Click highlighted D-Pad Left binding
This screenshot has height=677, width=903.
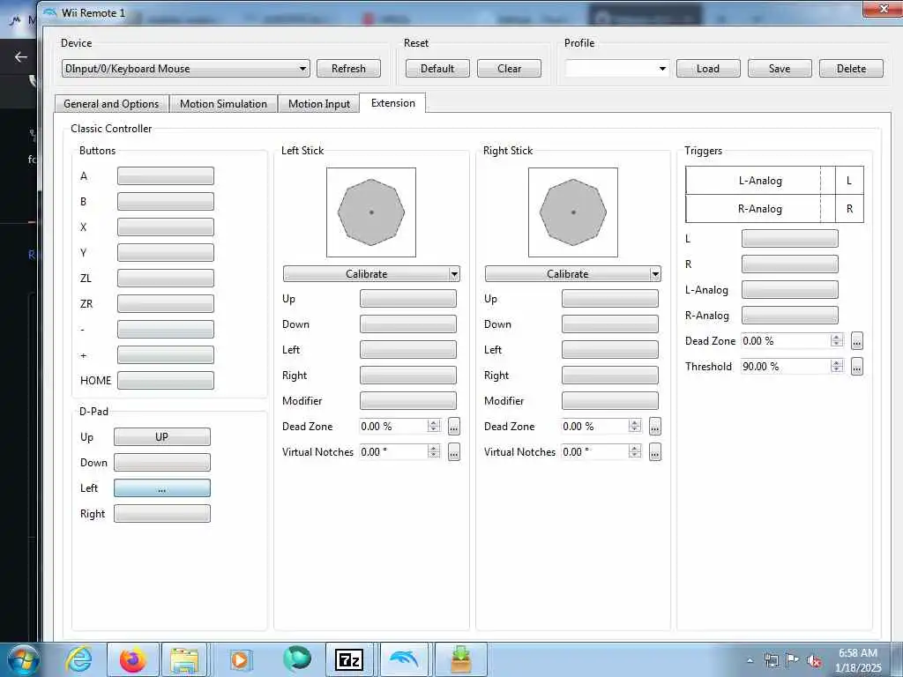coord(162,488)
